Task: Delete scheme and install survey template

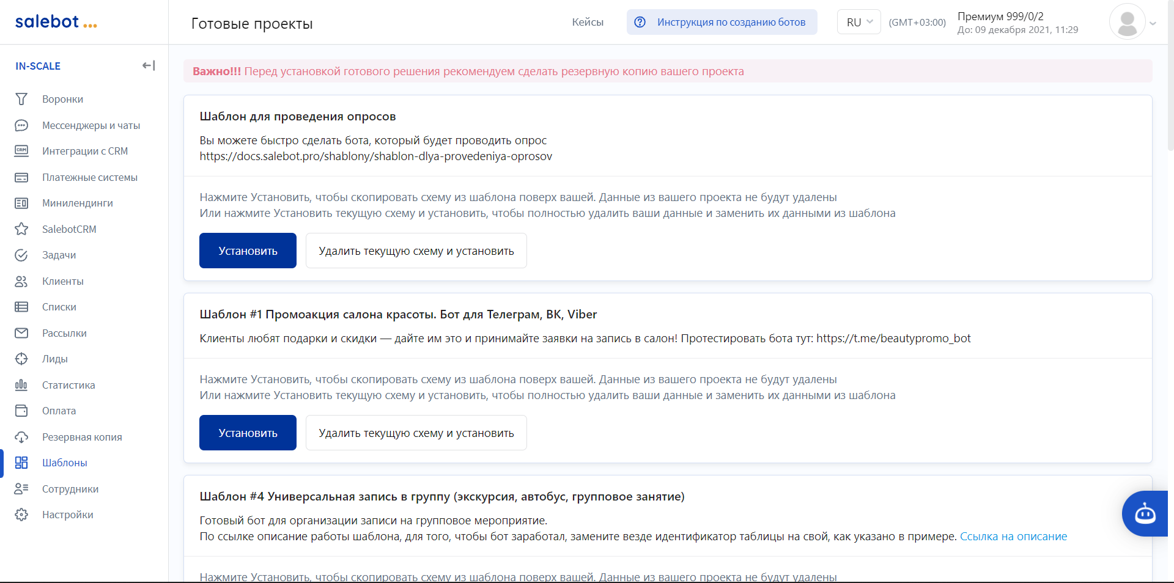Action: coord(416,251)
